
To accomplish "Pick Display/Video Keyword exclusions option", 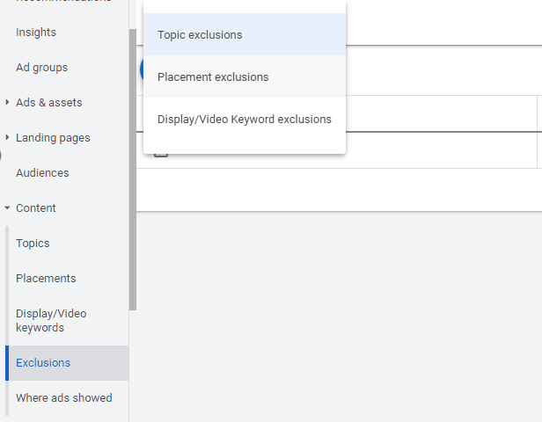I will tap(245, 119).
